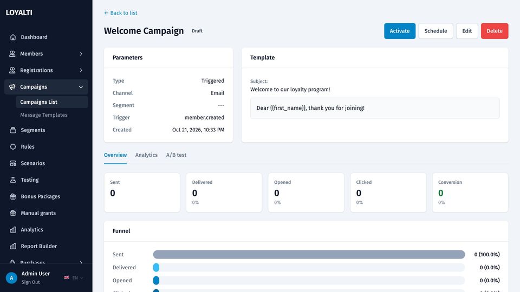Viewport: 520px width, 292px height.
Task: Click the Registrations people icon
Action: click(x=12, y=70)
